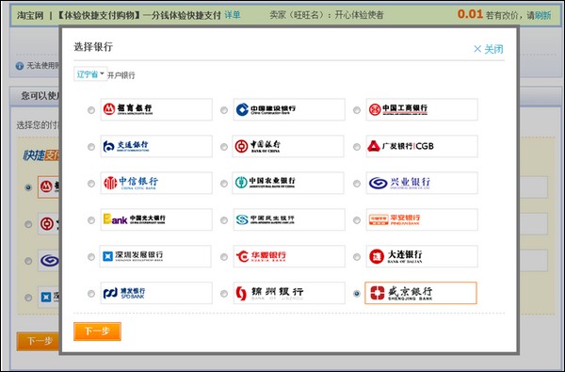This screenshot has width=565, height=372.
Task: Click the 中国建设银行 logo card
Action: coord(289,109)
